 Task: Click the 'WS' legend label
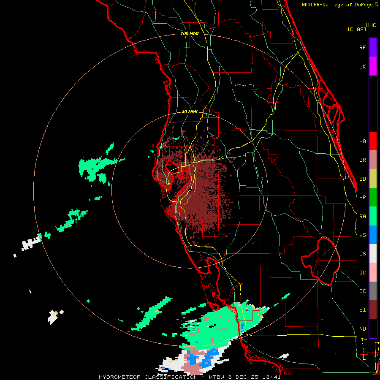[x=363, y=235]
